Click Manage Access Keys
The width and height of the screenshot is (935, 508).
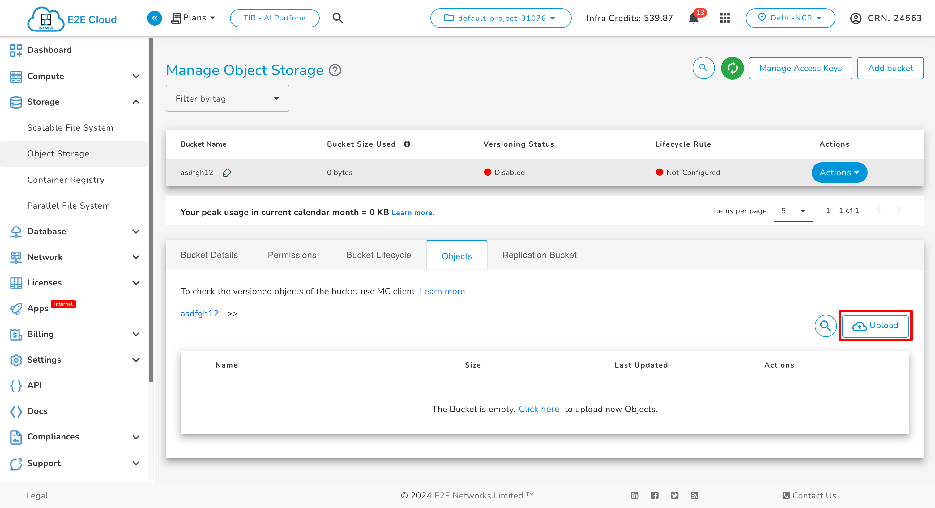[800, 68]
